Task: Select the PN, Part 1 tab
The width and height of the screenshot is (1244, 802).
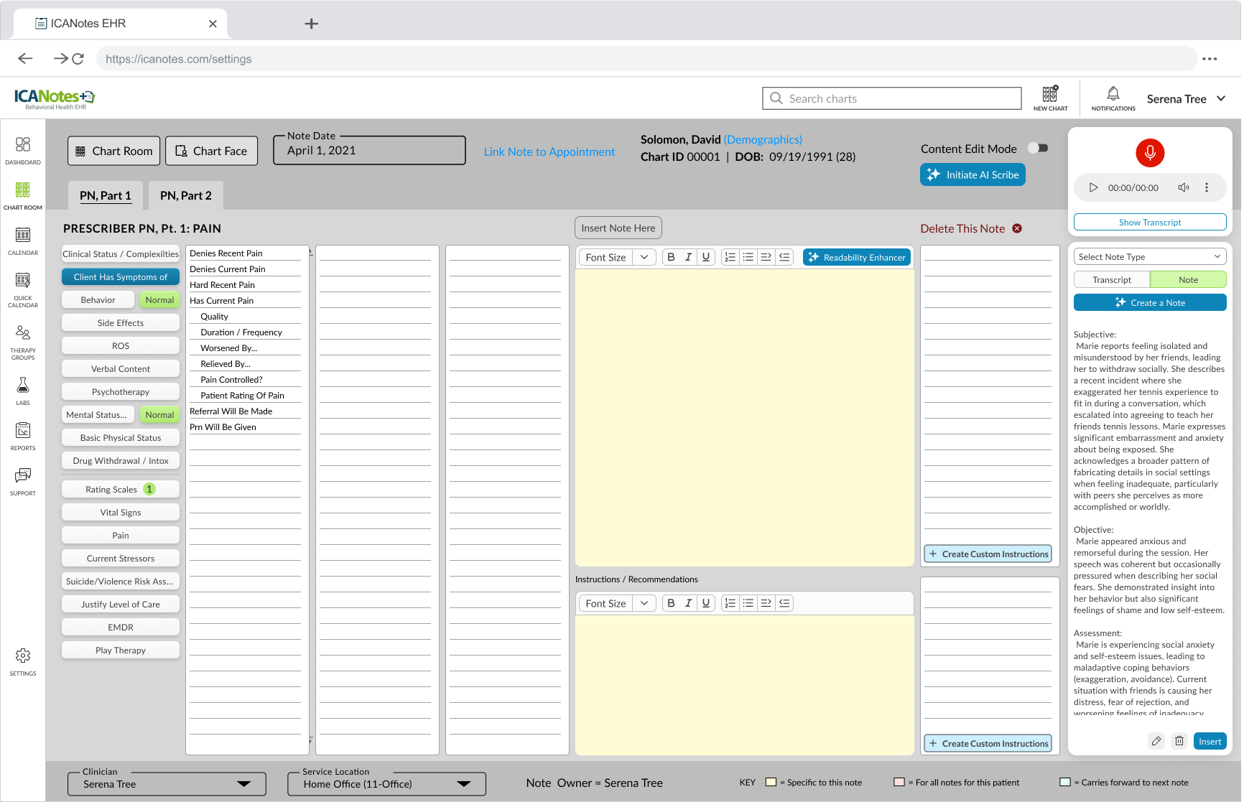Action: point(106,195)
